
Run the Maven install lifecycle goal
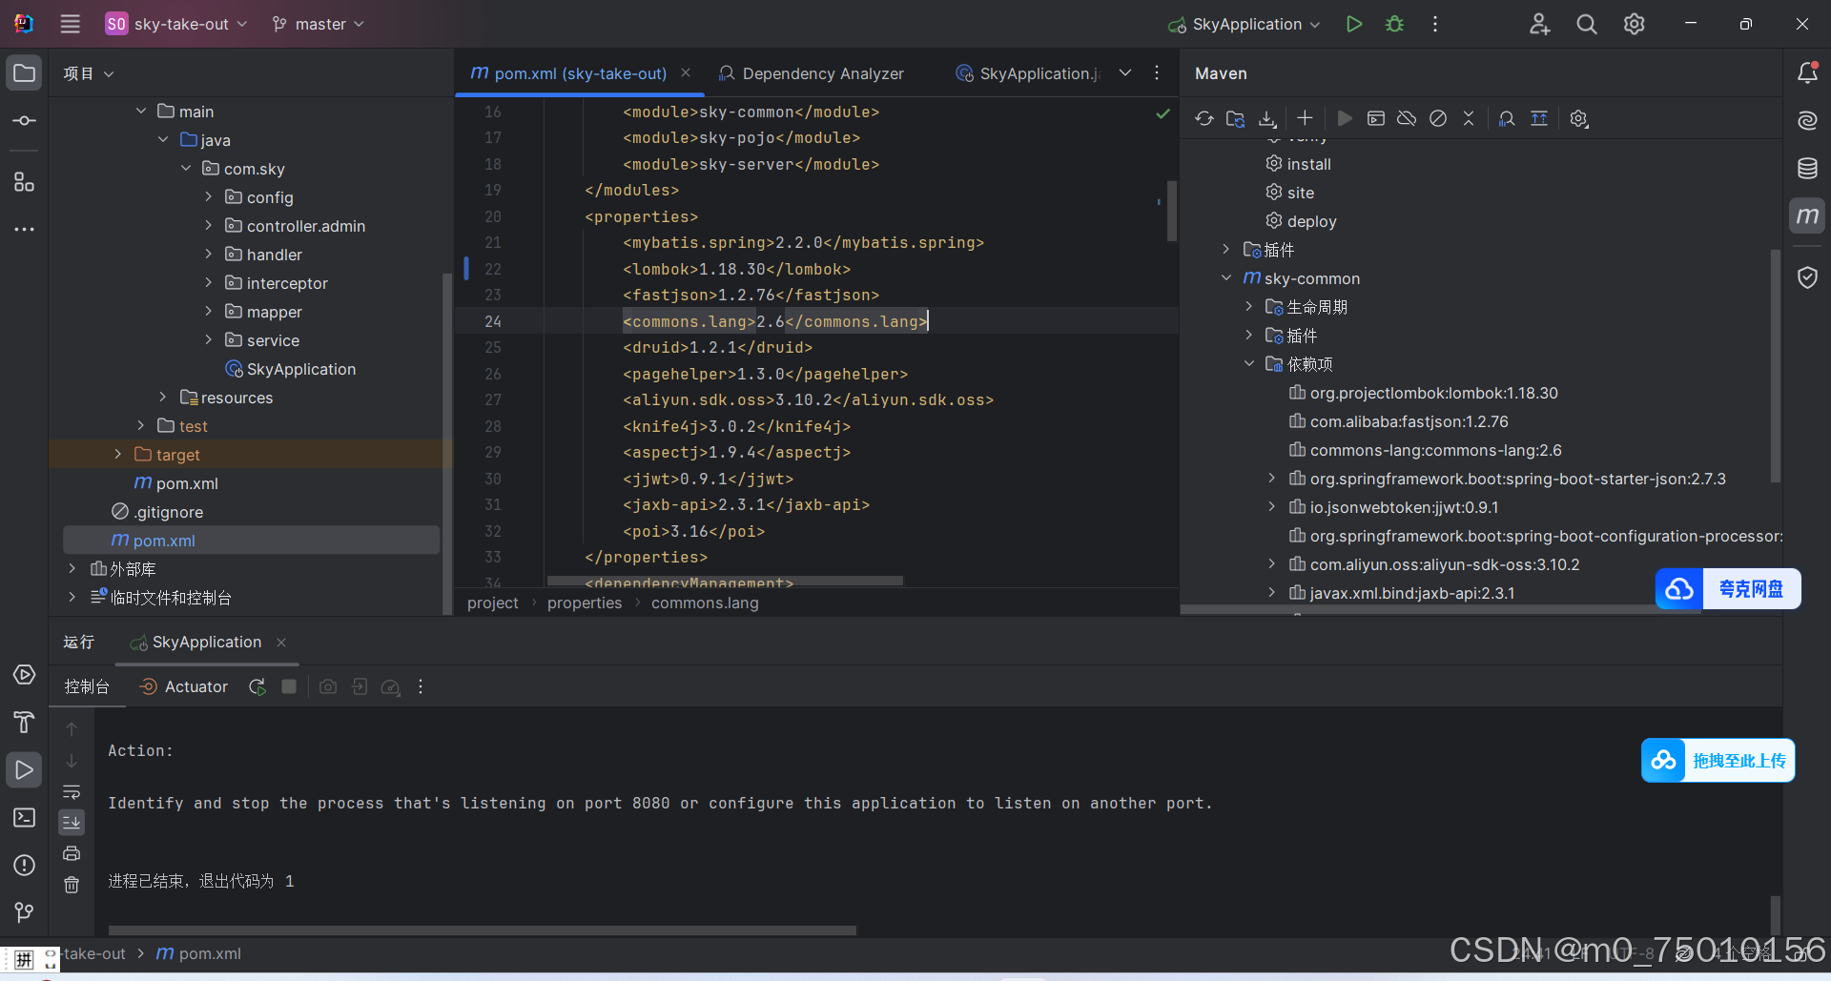tap(1307, 163)
